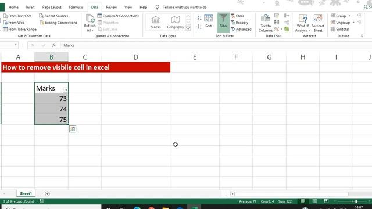This screenshot has width=372, height=209.
Task: Add a new sheet
Action: (x=47, y=194)
